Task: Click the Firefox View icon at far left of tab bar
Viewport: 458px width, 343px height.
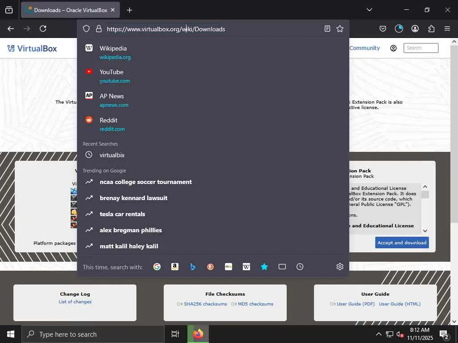Action: tap(9, 10)
